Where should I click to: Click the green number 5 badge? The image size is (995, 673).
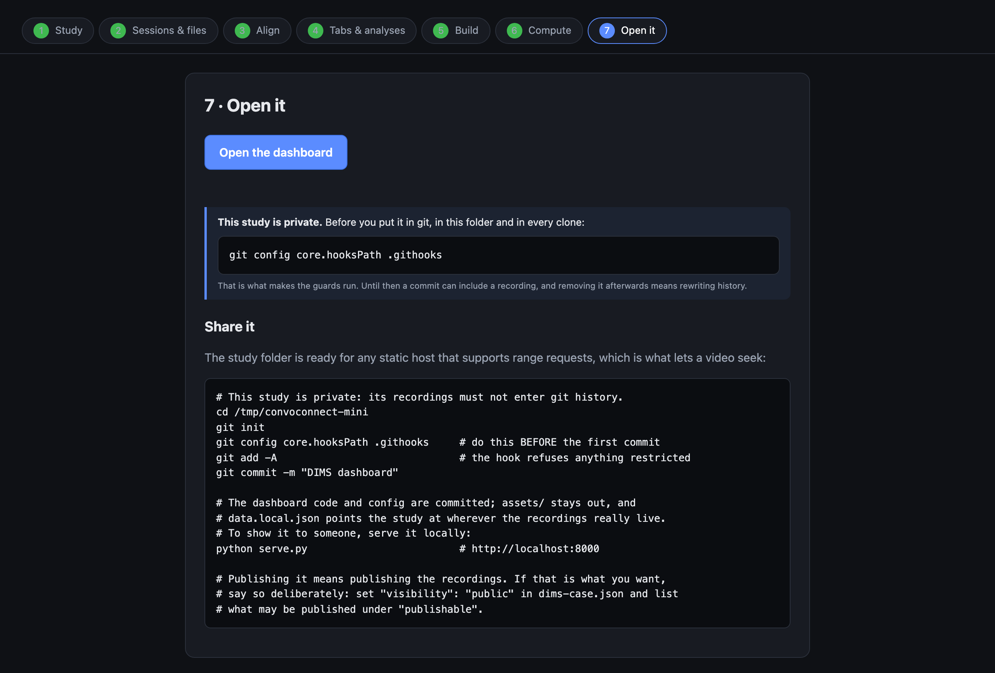pyautogui.click(x=440, y=30)
